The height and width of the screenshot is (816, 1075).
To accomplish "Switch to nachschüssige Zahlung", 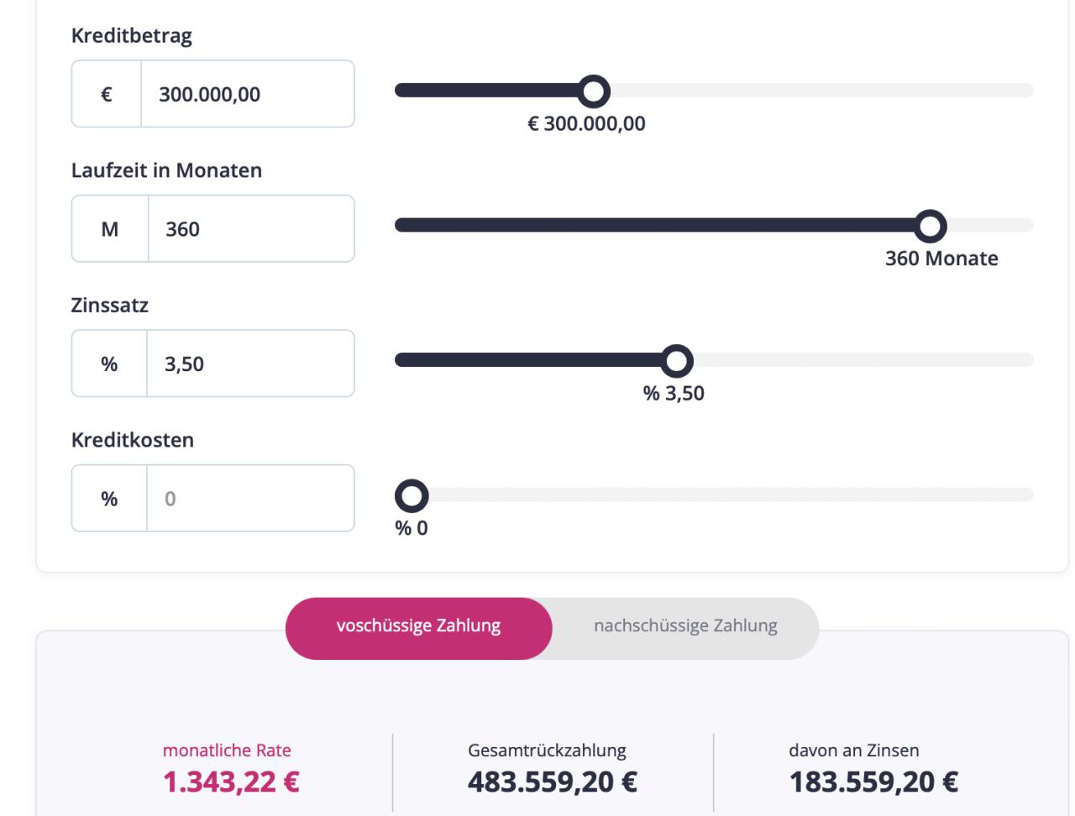I will (x=685, y=626).
